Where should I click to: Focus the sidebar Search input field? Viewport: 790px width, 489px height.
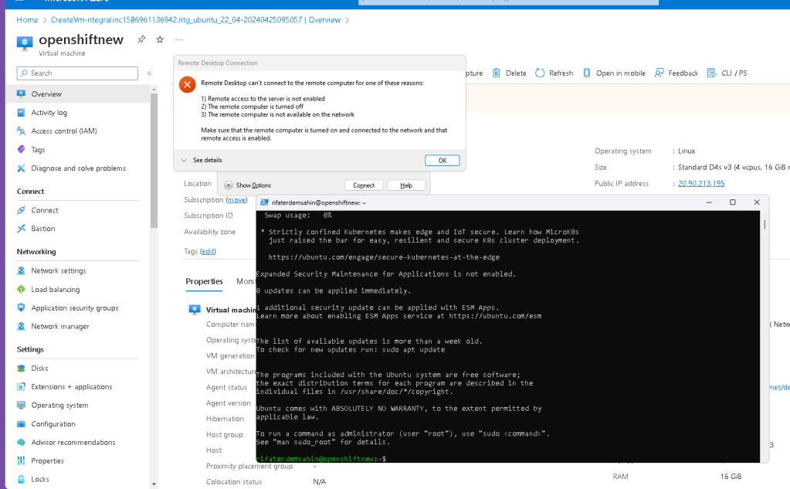click(77, 73)
